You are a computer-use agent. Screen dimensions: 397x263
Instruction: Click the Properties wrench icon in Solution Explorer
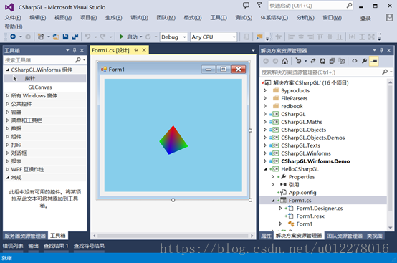[364, 61]
